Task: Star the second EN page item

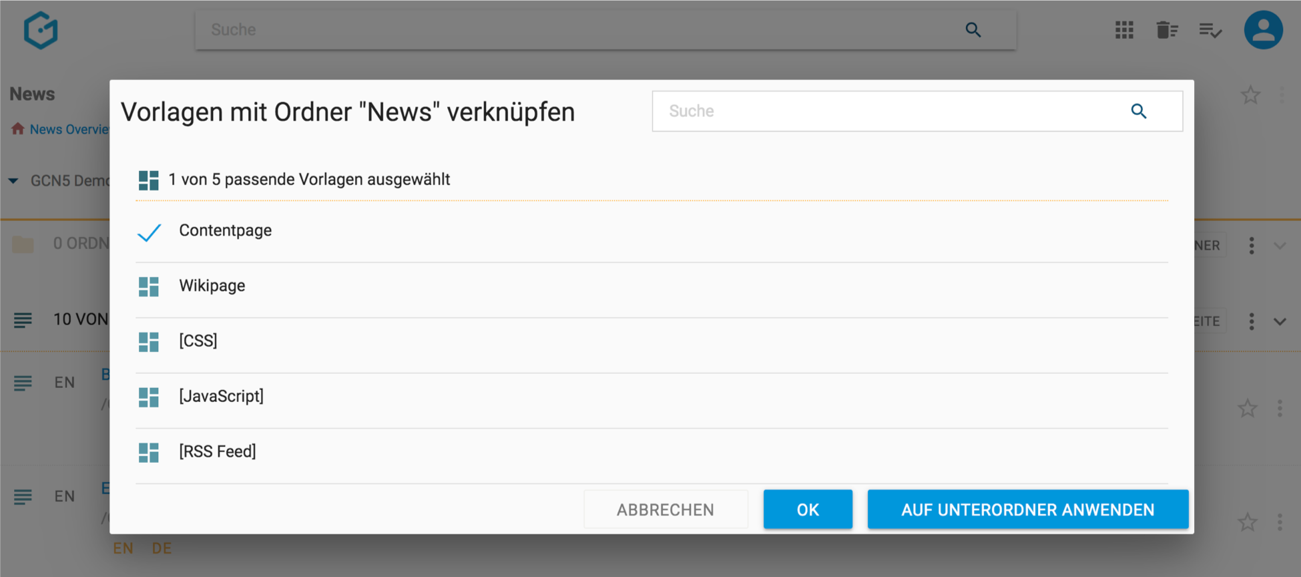Action: tap(1248, 522)
